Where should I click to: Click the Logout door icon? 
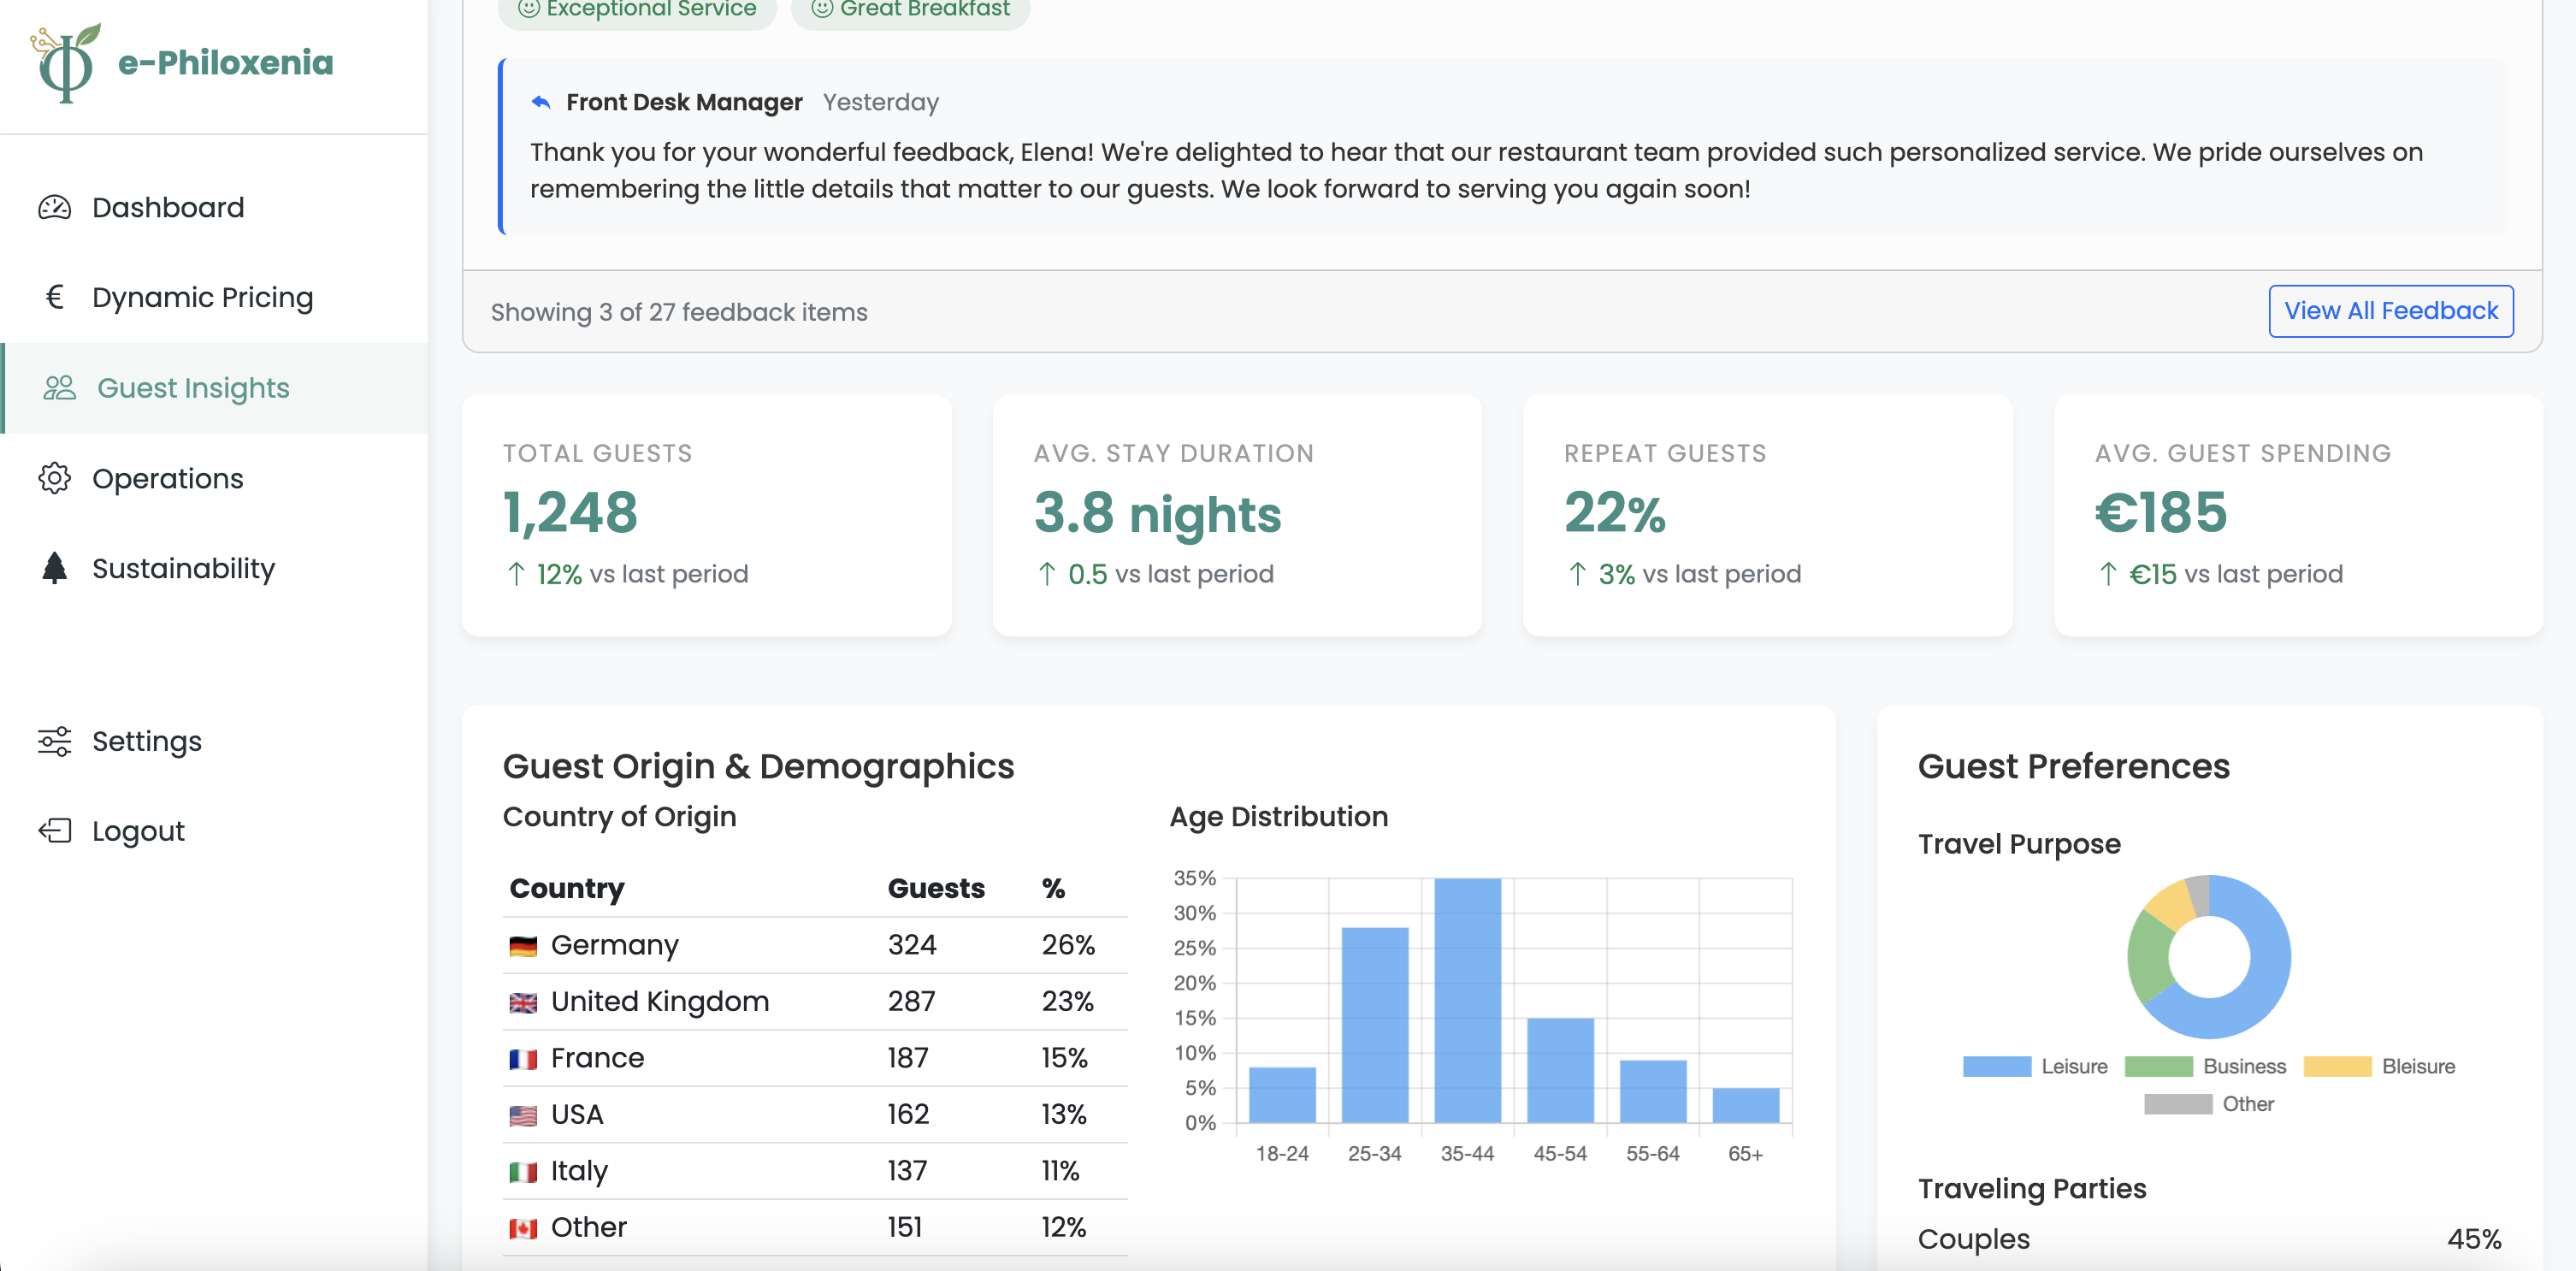(x=55, y=830)
